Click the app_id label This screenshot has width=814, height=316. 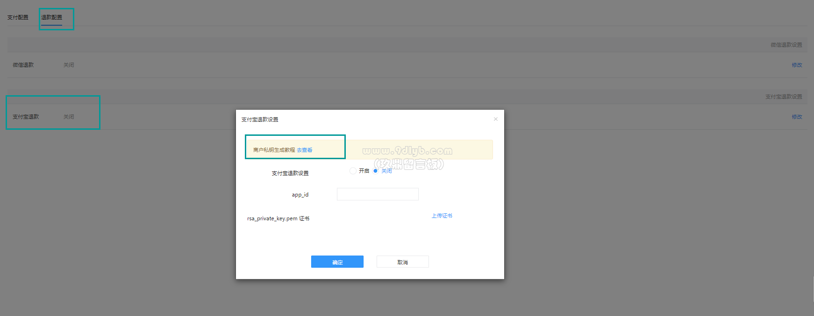coord(300,195)
